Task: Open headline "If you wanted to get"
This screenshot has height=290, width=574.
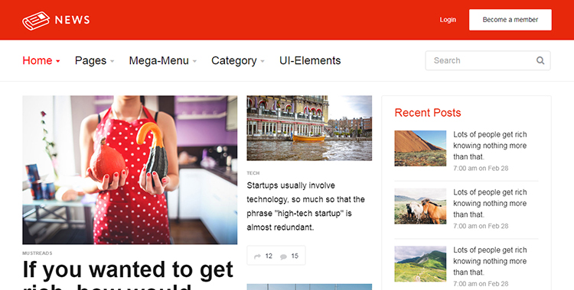Action: click(128, 270)
